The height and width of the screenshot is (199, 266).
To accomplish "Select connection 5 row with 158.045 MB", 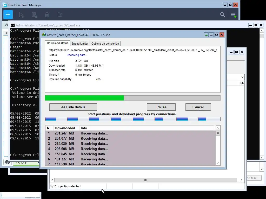I will 130,154.
